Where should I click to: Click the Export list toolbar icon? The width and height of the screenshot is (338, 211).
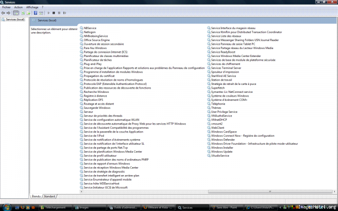click(29, 13)
